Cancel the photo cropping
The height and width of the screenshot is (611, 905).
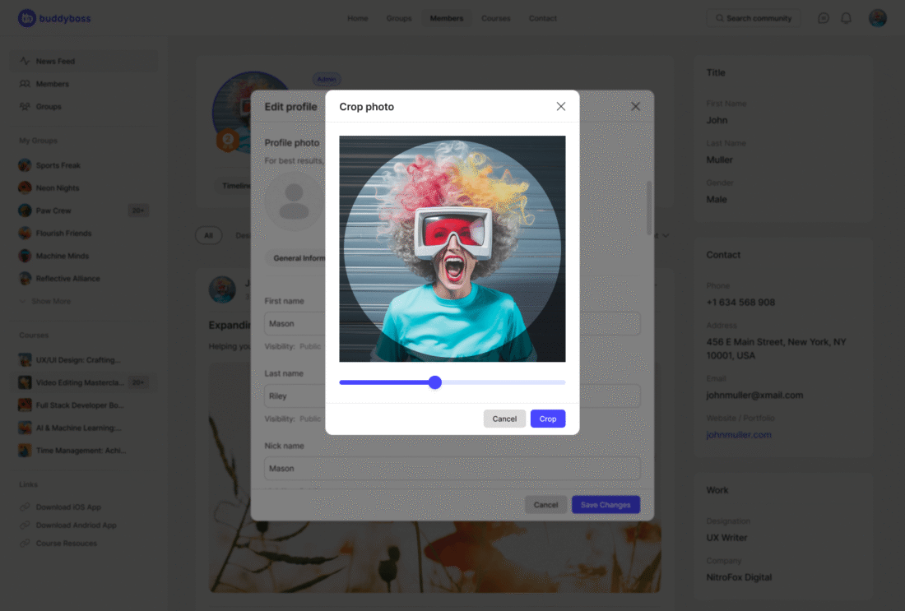click(504, 419)
